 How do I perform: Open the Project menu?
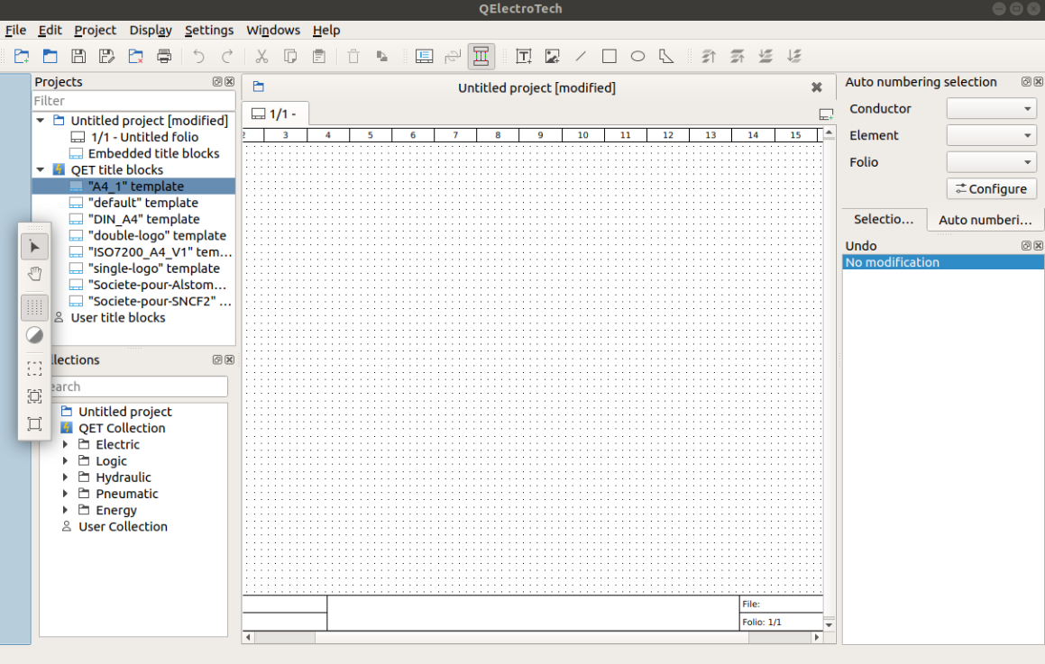(95, 30)
